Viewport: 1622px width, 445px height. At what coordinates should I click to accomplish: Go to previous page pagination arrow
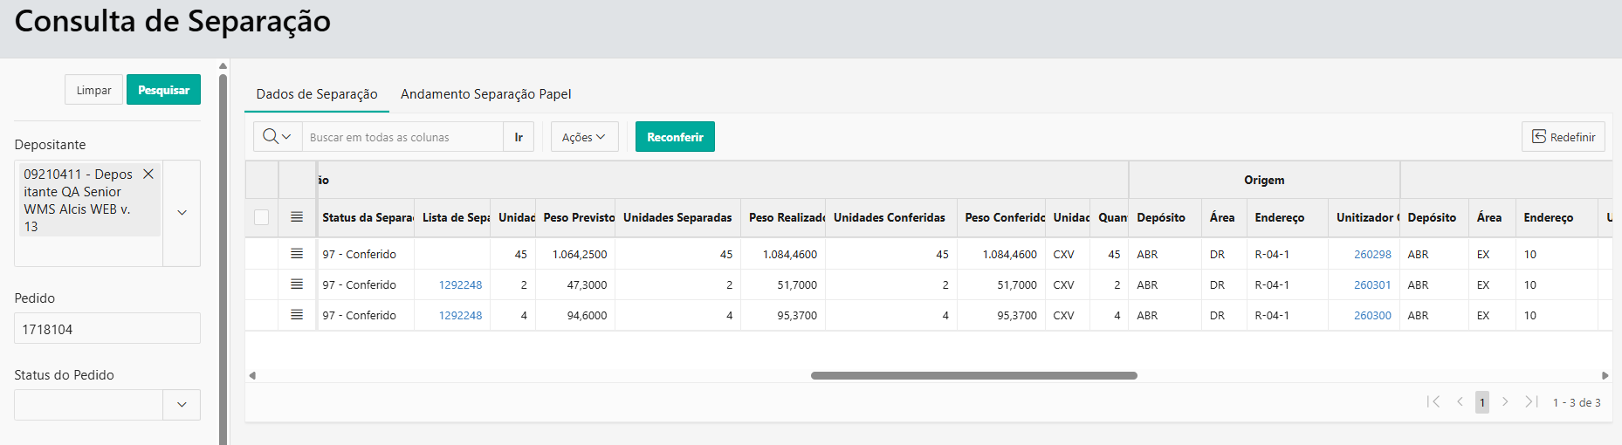1460,402
